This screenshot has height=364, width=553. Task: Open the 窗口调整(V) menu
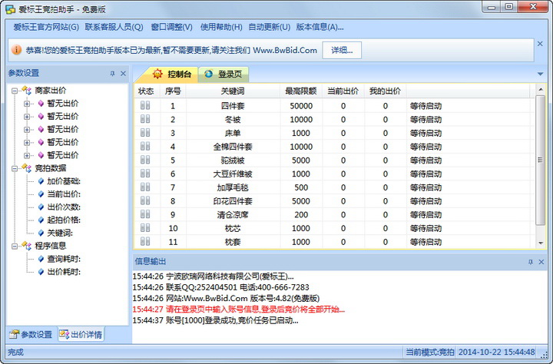(x=172, y=27)
